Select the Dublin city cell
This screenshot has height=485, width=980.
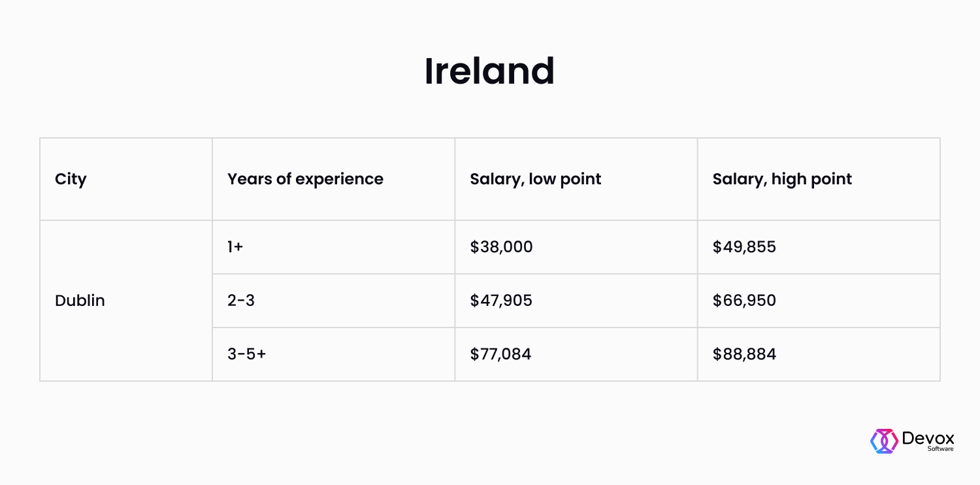(x=80, y=301)
